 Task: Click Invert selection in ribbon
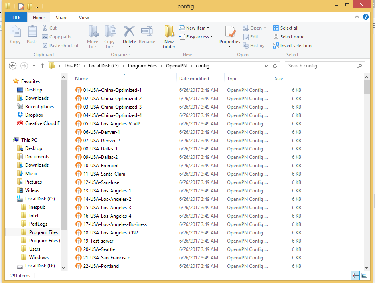pyautogui.click(x=292, y=46)
